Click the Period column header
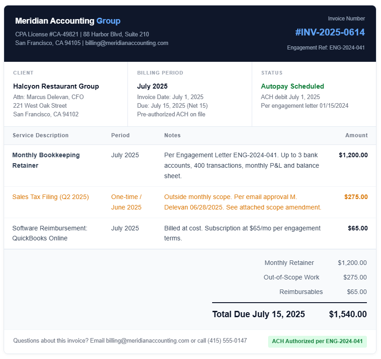Viewport: 381px width, 359px height. (x=120, y=135)
